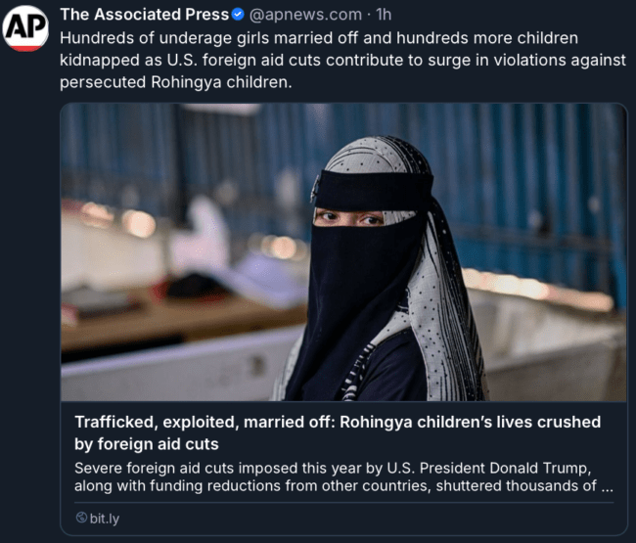Image resolution: width=636 pixels, height=543 pixels.
Task: Click 'persecuted Rohingya children.' in the post
Action: [175, 82]
